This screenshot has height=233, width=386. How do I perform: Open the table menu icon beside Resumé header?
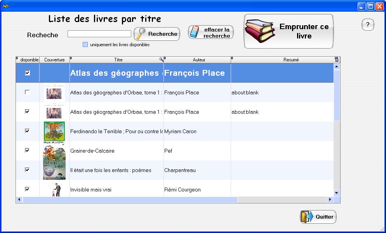[x=337, y=59]
